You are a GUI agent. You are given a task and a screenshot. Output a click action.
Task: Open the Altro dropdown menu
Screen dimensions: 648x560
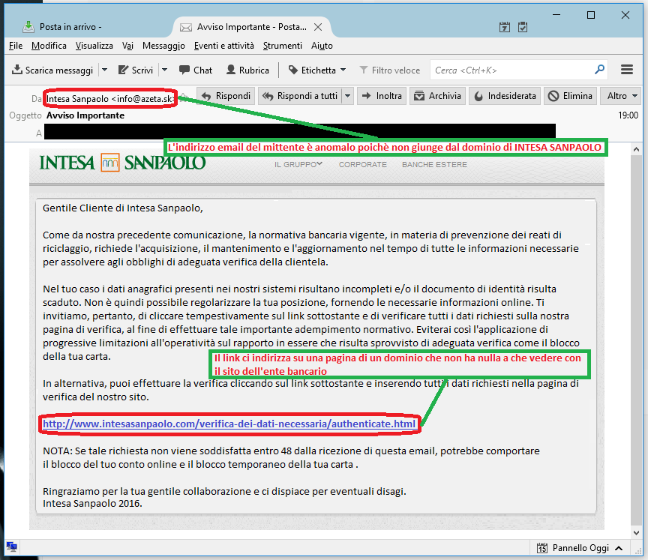point(621,96)
